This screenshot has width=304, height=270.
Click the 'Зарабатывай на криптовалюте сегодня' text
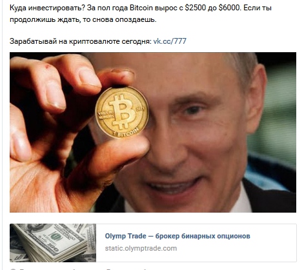81,41
